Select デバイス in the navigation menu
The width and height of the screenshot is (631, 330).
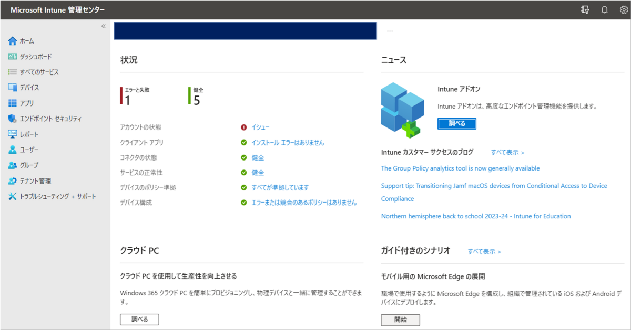(x=29, y=88)
